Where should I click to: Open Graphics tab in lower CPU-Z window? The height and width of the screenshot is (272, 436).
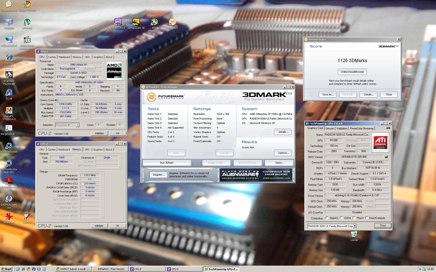tap(98, 149)
